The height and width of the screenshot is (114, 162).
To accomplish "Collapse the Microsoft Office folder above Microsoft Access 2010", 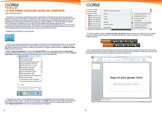I will click(x=22, y=56).
